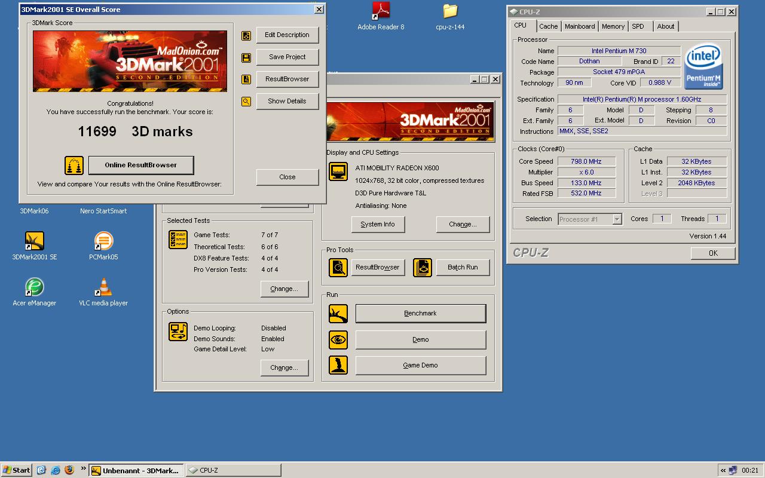Click Change button under Display and CPU Settings
The height and width of the screenshot is (478, 765).
tap(463, 224)
